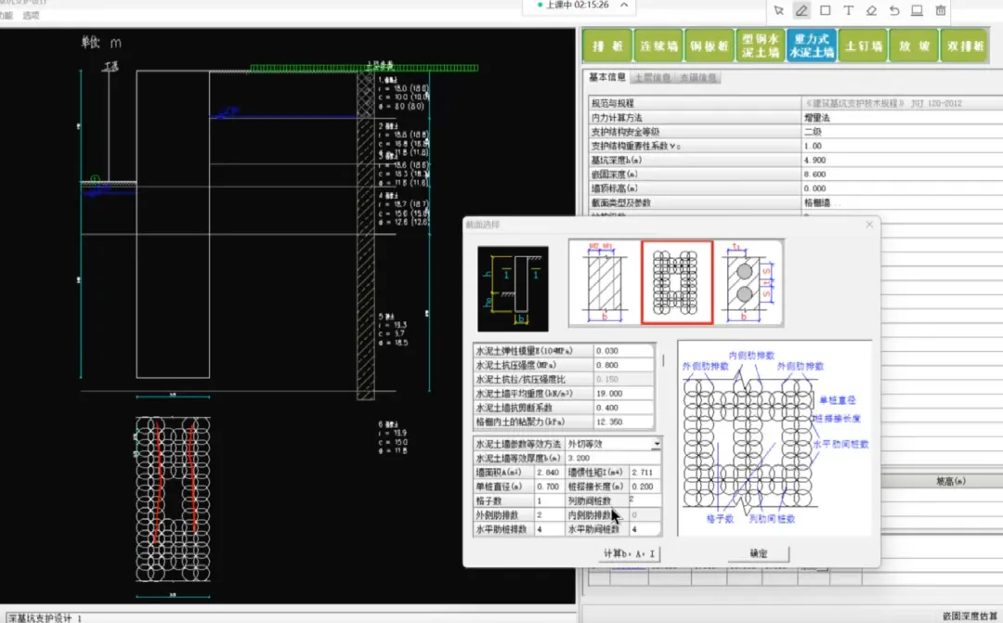Switch to the 支锚信息 tab
The image size is (1003, 623).
[x=697, y=78]
